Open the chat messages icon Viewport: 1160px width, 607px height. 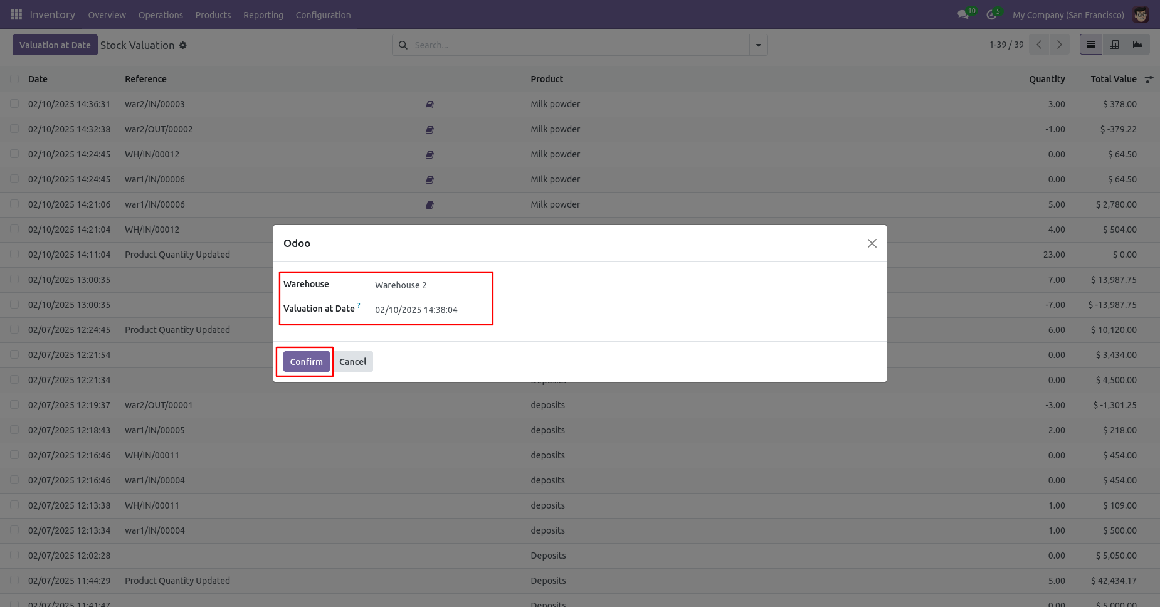pyautogui.click(x=964, y=14)
